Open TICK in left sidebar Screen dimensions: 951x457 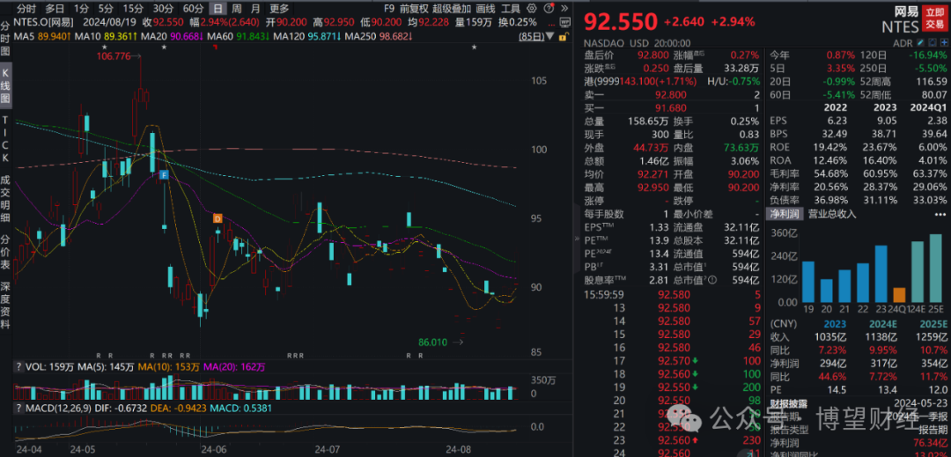(5, 138)
